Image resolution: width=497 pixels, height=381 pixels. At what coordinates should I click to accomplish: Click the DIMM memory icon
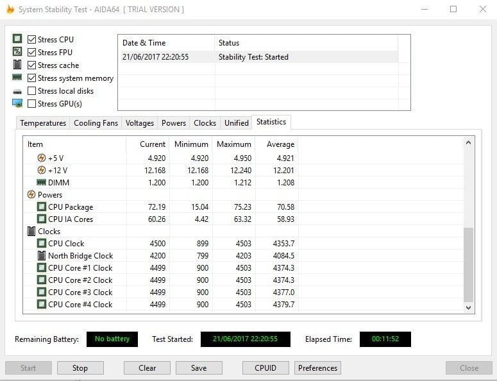(42, 182)
